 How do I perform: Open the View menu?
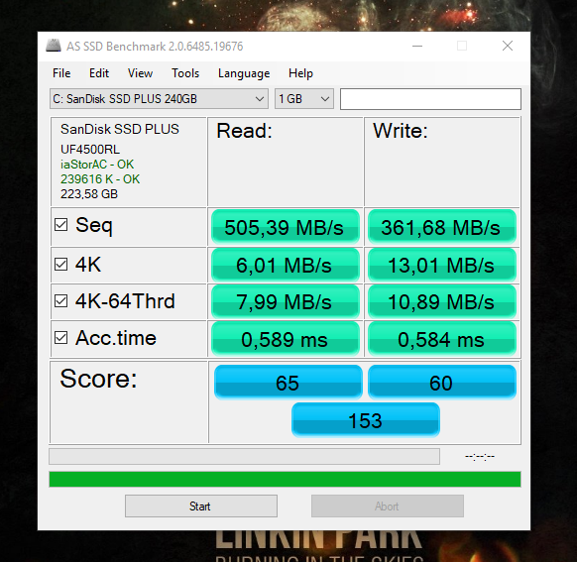tap(140, 73)
